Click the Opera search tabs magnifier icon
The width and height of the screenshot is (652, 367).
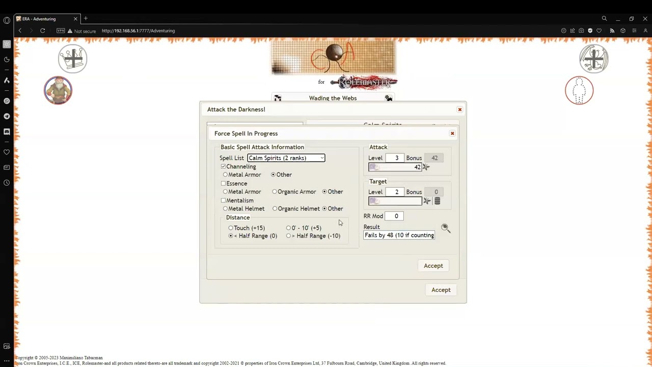coord(604,19)
